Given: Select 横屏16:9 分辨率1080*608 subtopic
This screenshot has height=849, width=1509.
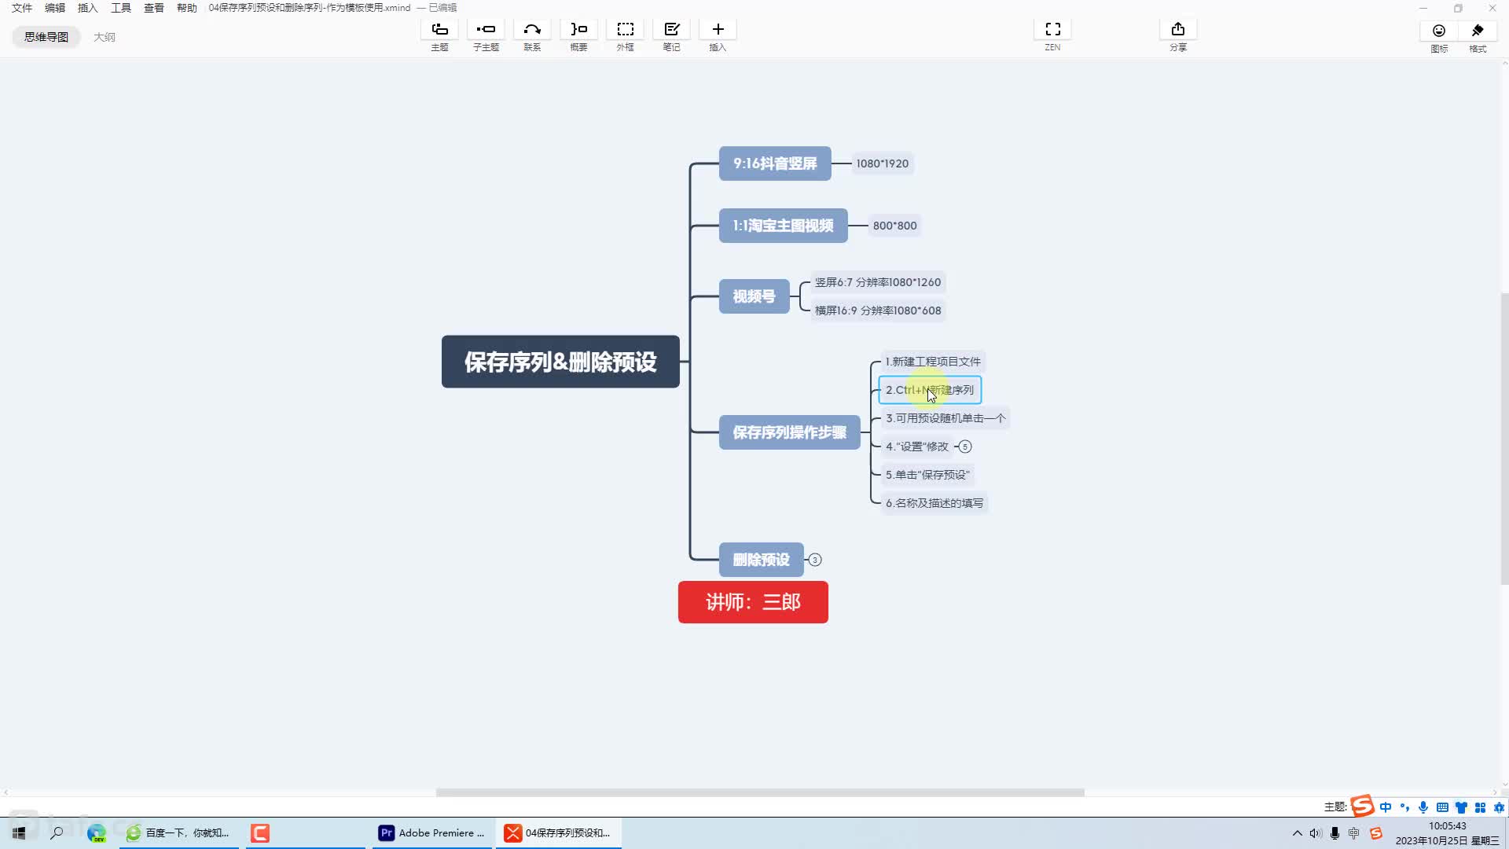Looking at the screenshot, I should tap(878, 311).
